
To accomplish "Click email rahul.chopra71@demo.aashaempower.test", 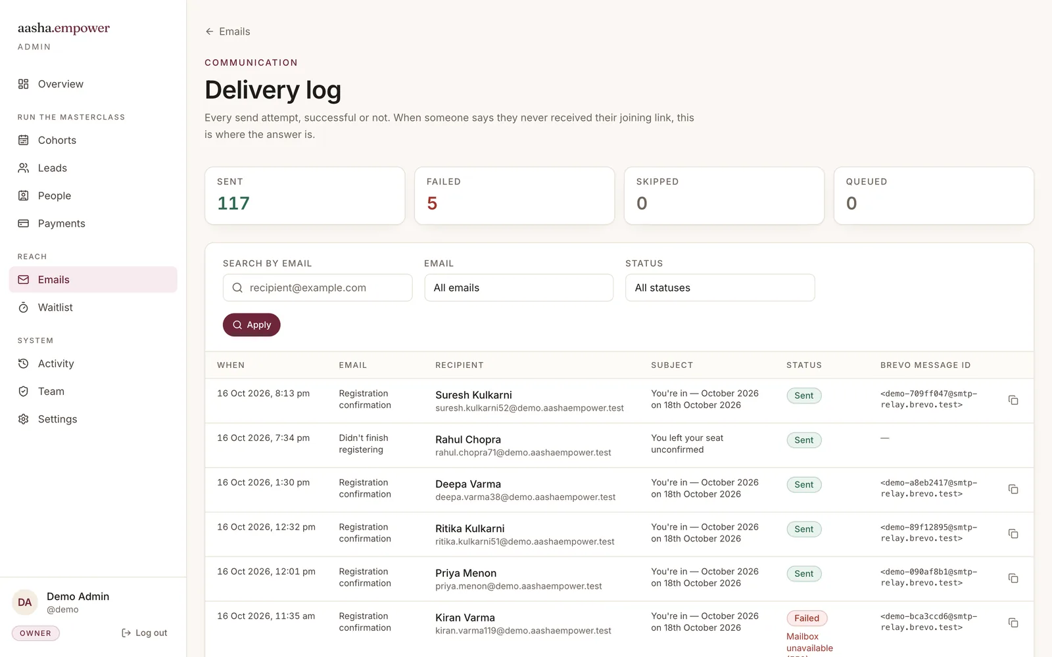I will 523,453.
